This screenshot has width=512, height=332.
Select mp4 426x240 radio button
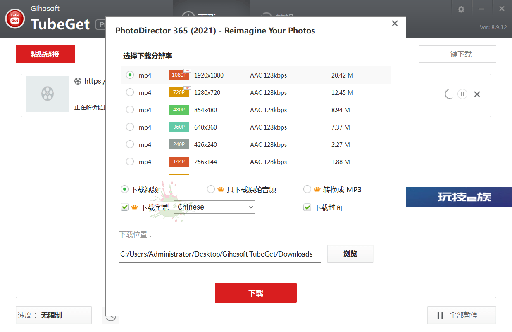click(x=130, y=144)
